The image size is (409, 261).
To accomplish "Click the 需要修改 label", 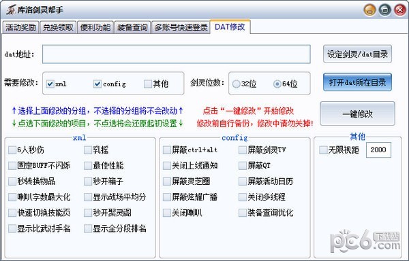I will pyautogui.click(x=21, y=83).
